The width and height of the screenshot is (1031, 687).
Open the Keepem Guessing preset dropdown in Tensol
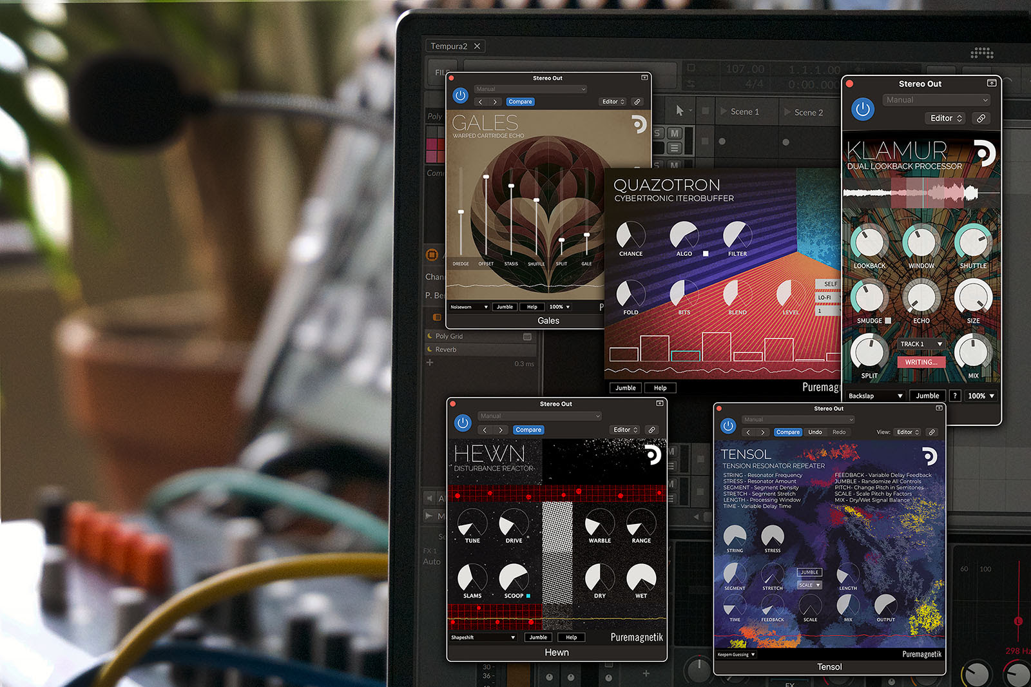pos(736,655)
